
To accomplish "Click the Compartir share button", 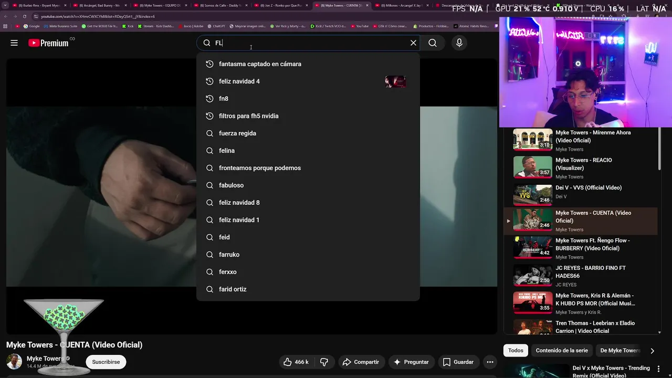I will click(361, 362).
